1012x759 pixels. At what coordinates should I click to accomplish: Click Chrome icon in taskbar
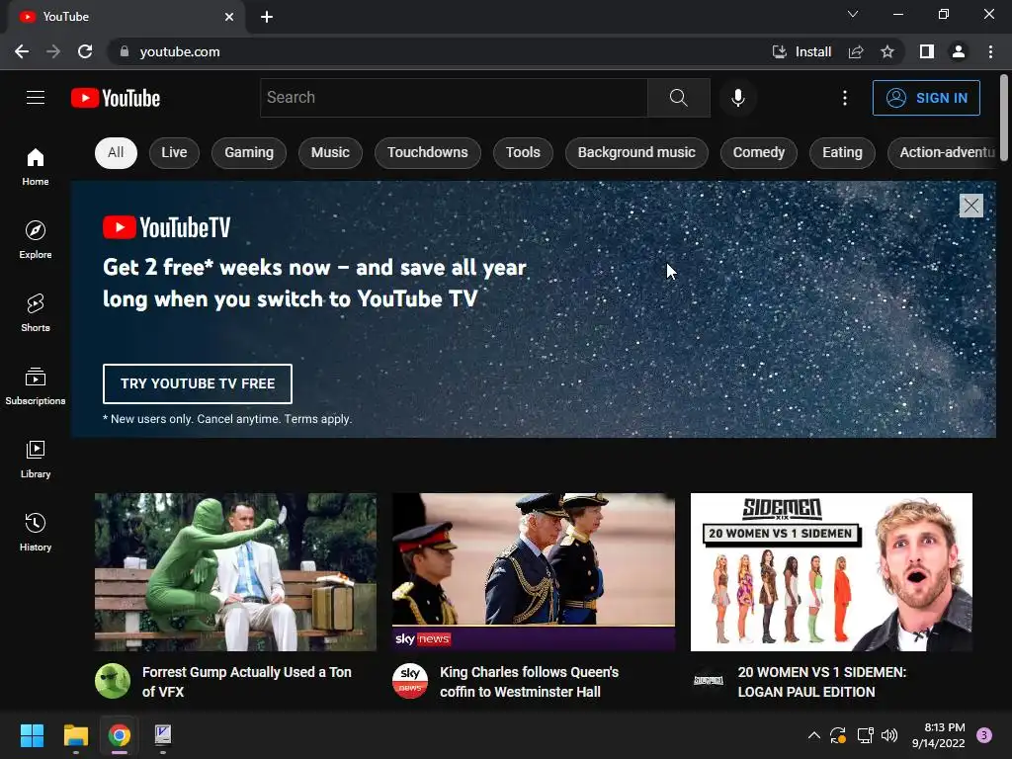point(120,735)
